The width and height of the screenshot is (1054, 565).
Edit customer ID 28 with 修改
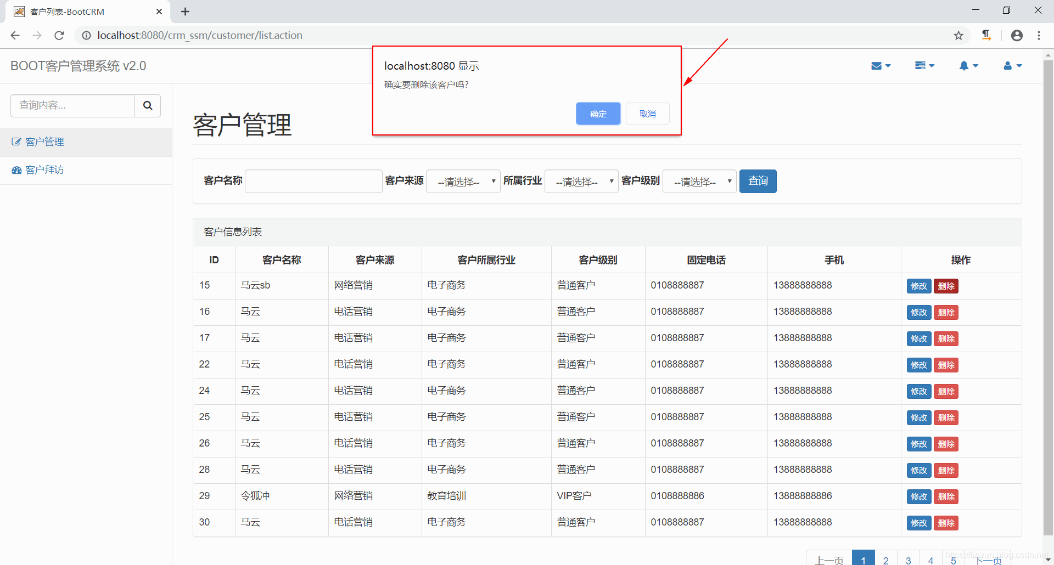click(x=919, y=470)
